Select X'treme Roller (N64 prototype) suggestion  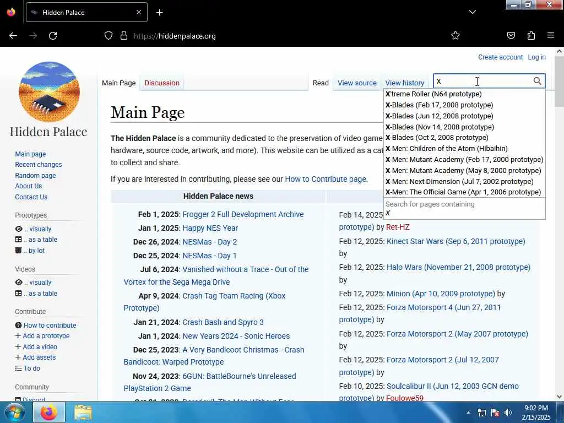[x=464, y=94]
